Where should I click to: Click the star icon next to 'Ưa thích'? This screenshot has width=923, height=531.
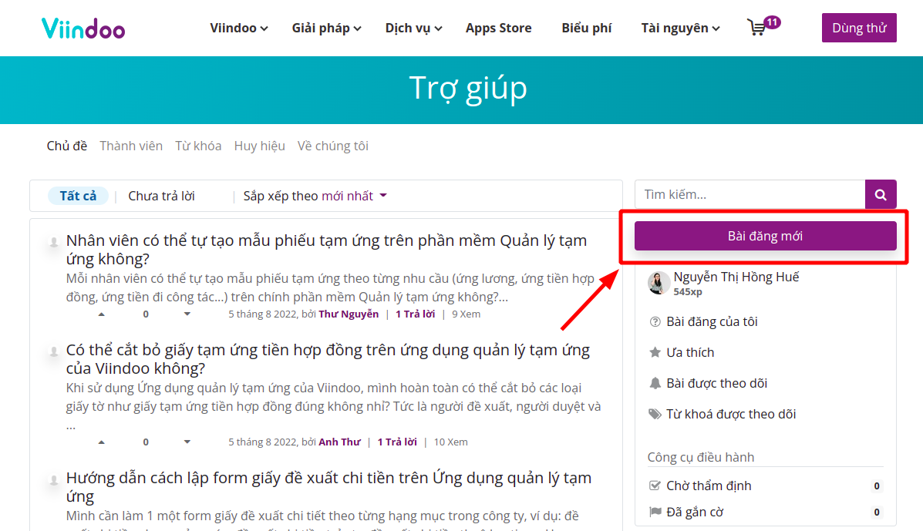tap(655, 352)
